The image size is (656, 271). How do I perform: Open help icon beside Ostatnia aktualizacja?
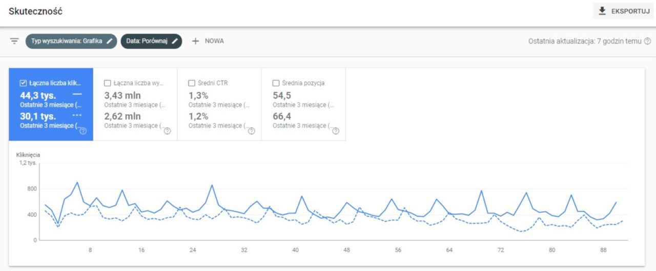point(647,41)
